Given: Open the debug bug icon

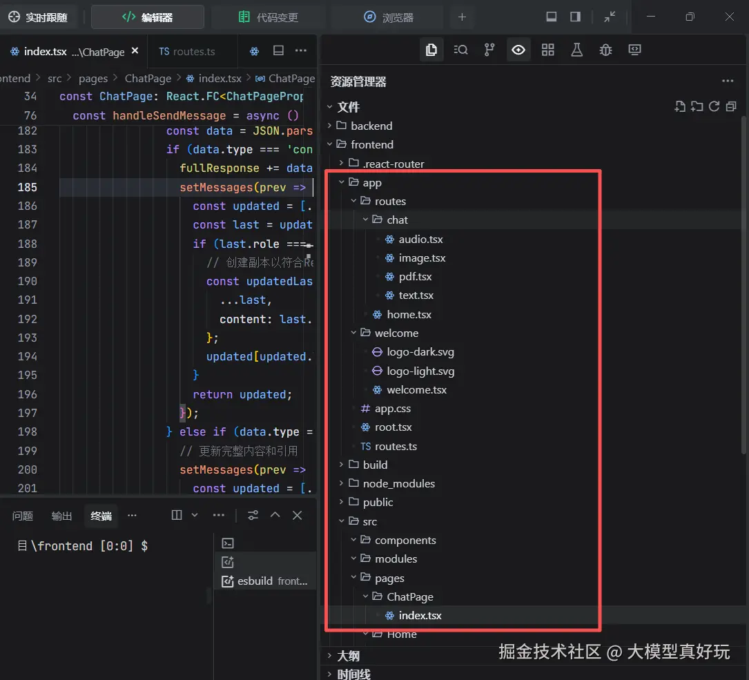Looking at the screenshot, I should 605,50.
